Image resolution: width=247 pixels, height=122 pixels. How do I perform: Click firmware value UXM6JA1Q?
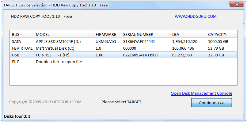point(106,42)
